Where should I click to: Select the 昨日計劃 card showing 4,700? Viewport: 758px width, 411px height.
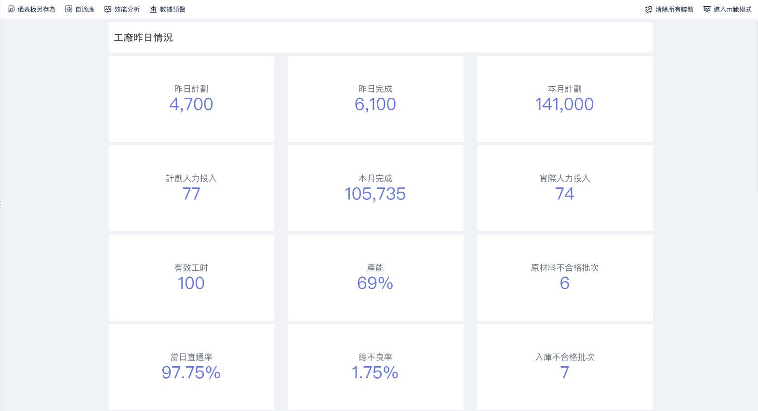point(191,99)
